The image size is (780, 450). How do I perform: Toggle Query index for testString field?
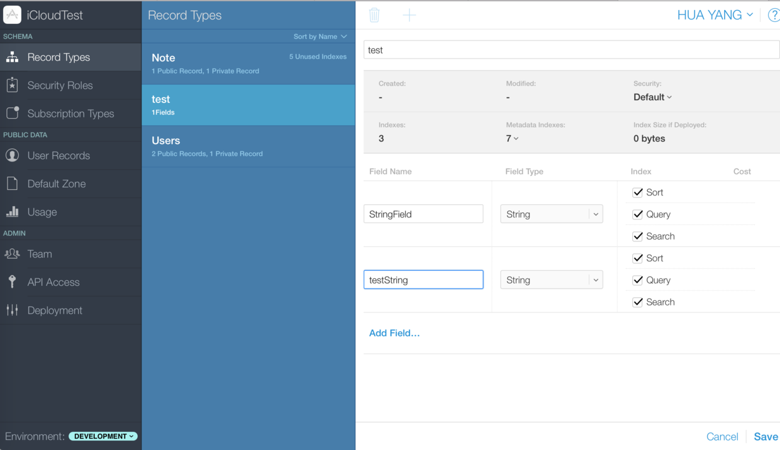pos(638,280)
